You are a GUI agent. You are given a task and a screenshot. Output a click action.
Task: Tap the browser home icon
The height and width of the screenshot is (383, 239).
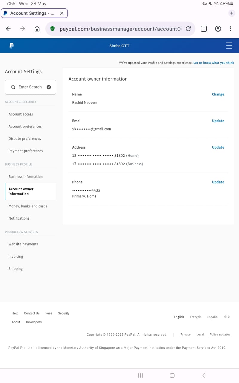37,29
